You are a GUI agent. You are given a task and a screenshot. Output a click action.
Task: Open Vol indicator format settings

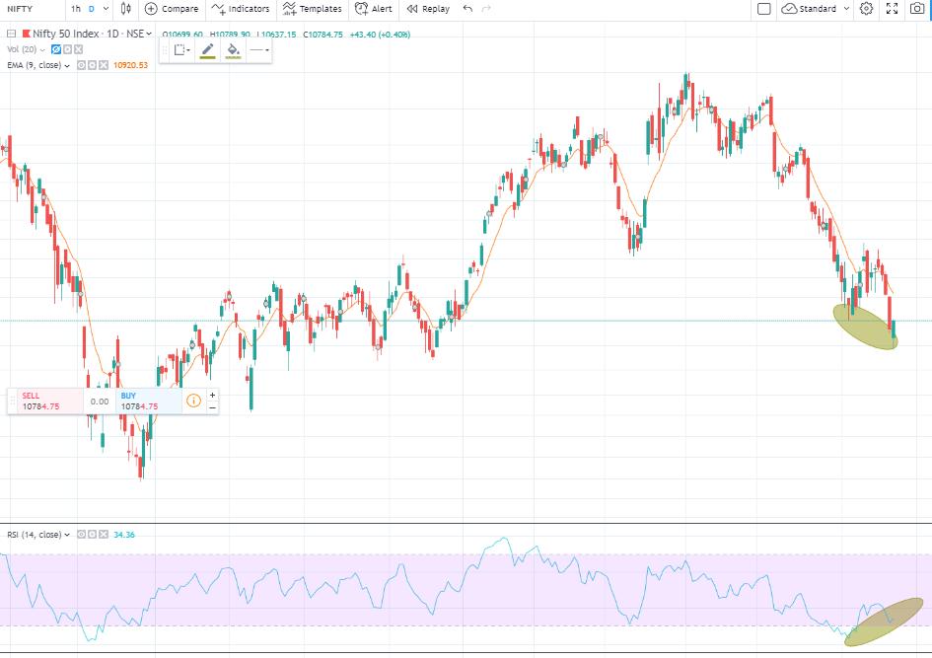67,49
